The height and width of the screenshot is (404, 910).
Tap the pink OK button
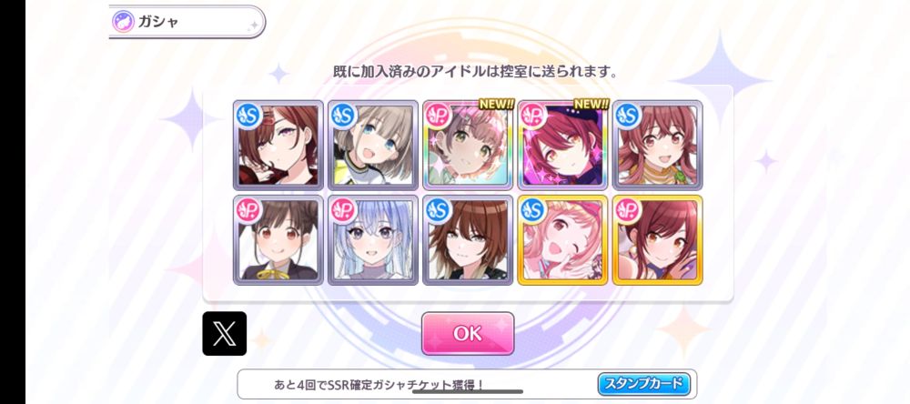468,333
